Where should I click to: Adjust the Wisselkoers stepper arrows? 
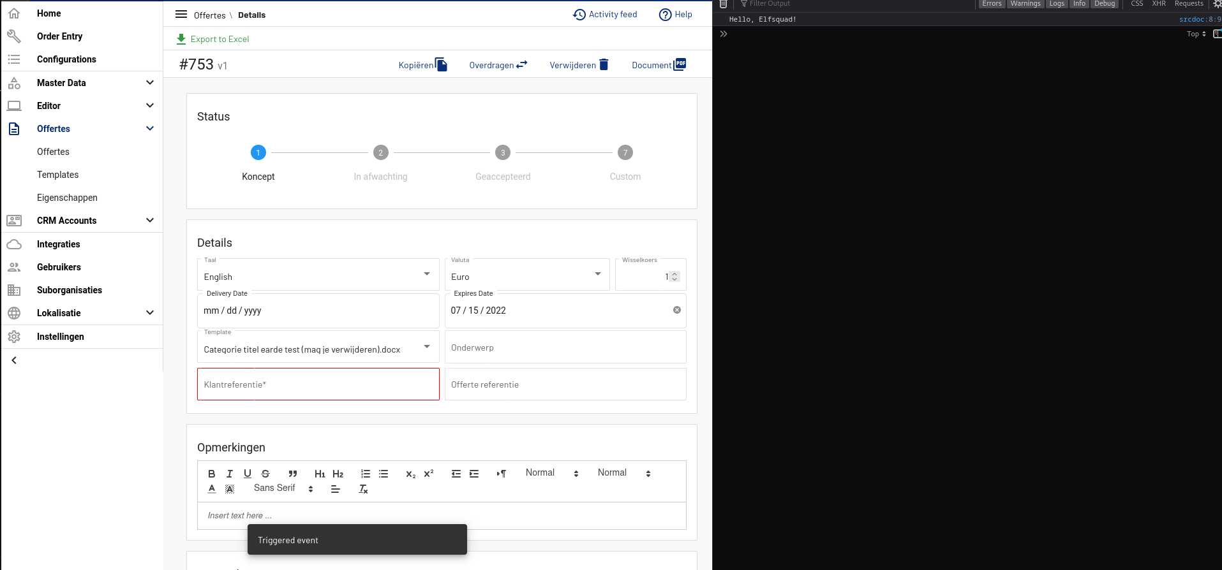pyautogui.click(x=674, y=277)
